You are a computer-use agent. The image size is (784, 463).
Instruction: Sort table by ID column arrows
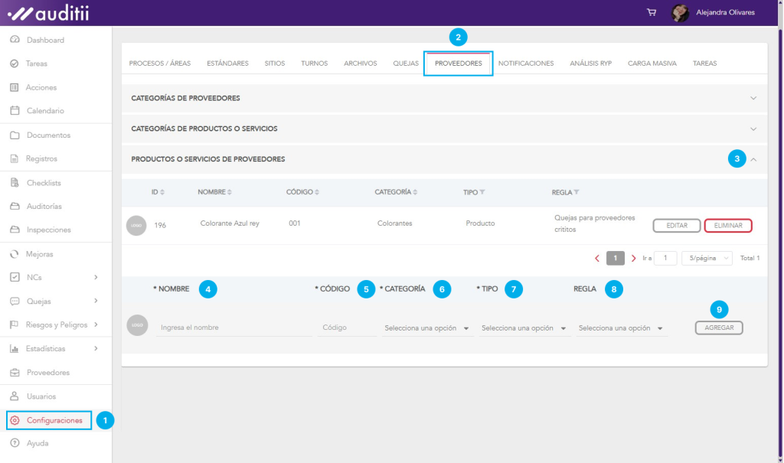tap(162, 192)
